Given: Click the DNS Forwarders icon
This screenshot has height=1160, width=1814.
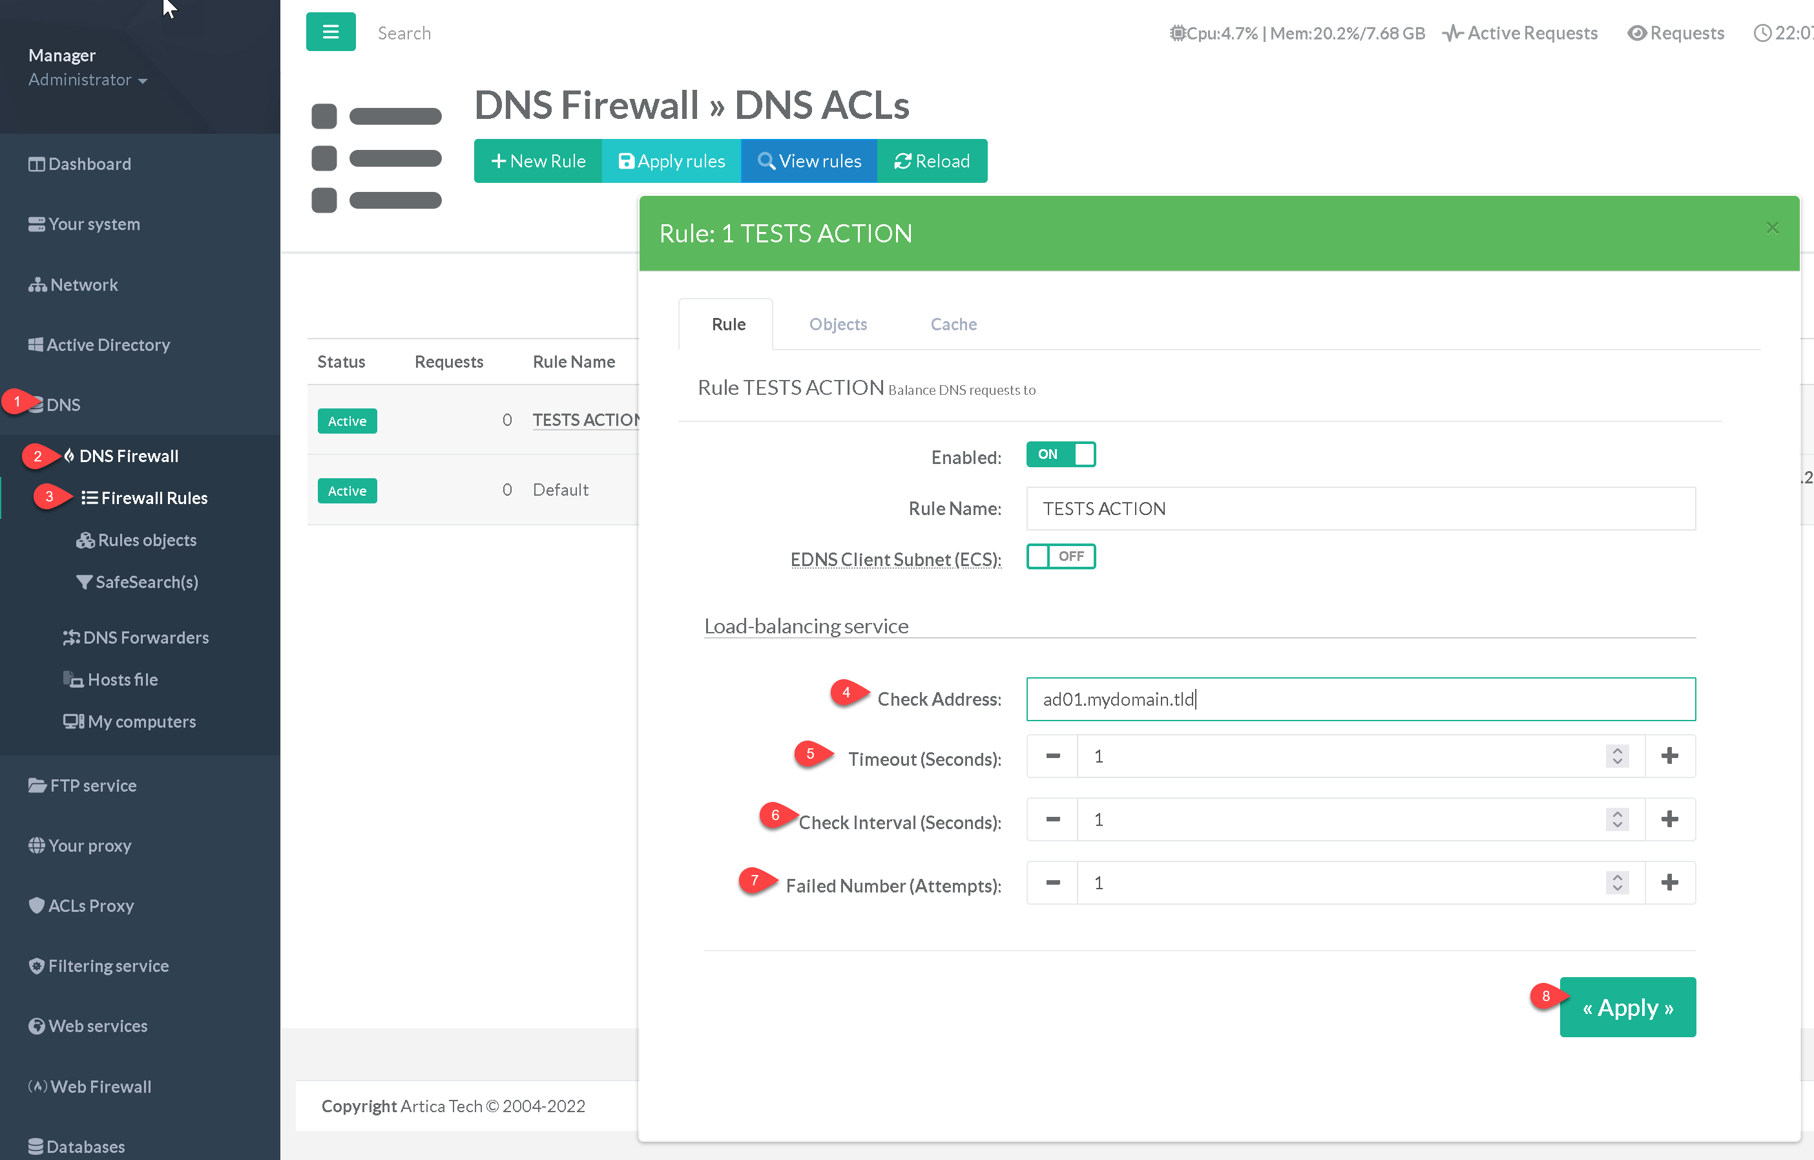Looking at the screenshot, I should point(71,638).
